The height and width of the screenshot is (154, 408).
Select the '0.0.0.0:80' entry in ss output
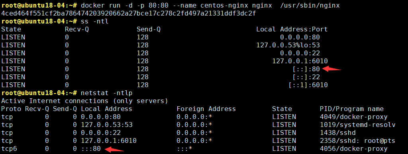tap(300, 37)
